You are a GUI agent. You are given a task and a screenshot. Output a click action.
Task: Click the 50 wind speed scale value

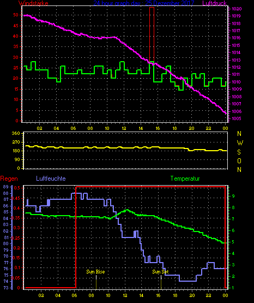(16, 15)
